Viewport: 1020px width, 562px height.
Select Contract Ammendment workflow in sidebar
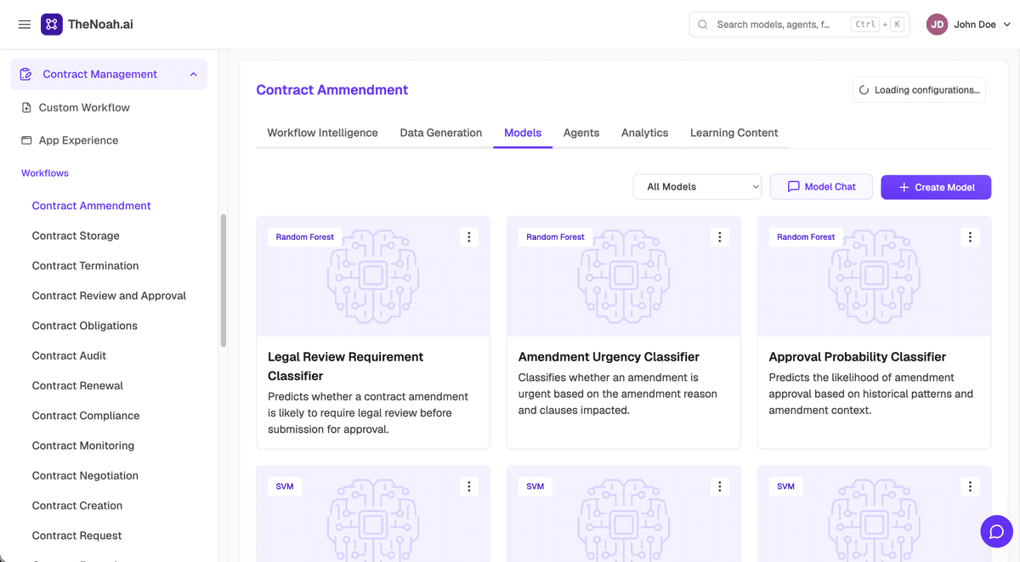pos(92,206)
